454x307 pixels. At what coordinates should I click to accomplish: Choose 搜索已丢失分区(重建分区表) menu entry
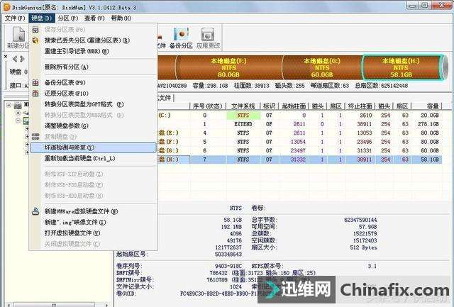click(87, 40)
